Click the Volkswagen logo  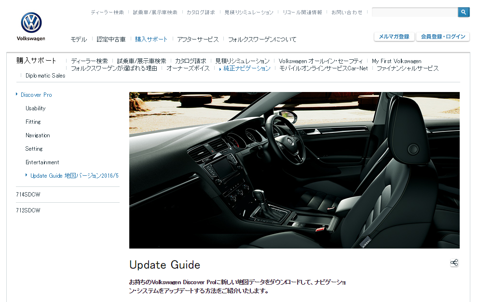(x=31, y=26)
